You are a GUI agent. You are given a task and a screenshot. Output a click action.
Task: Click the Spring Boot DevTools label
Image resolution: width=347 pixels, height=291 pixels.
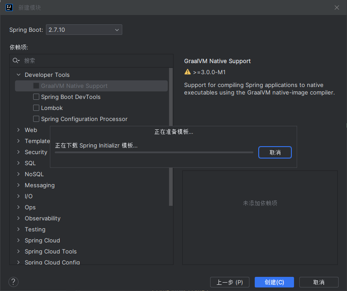click(x=71, y=97)
